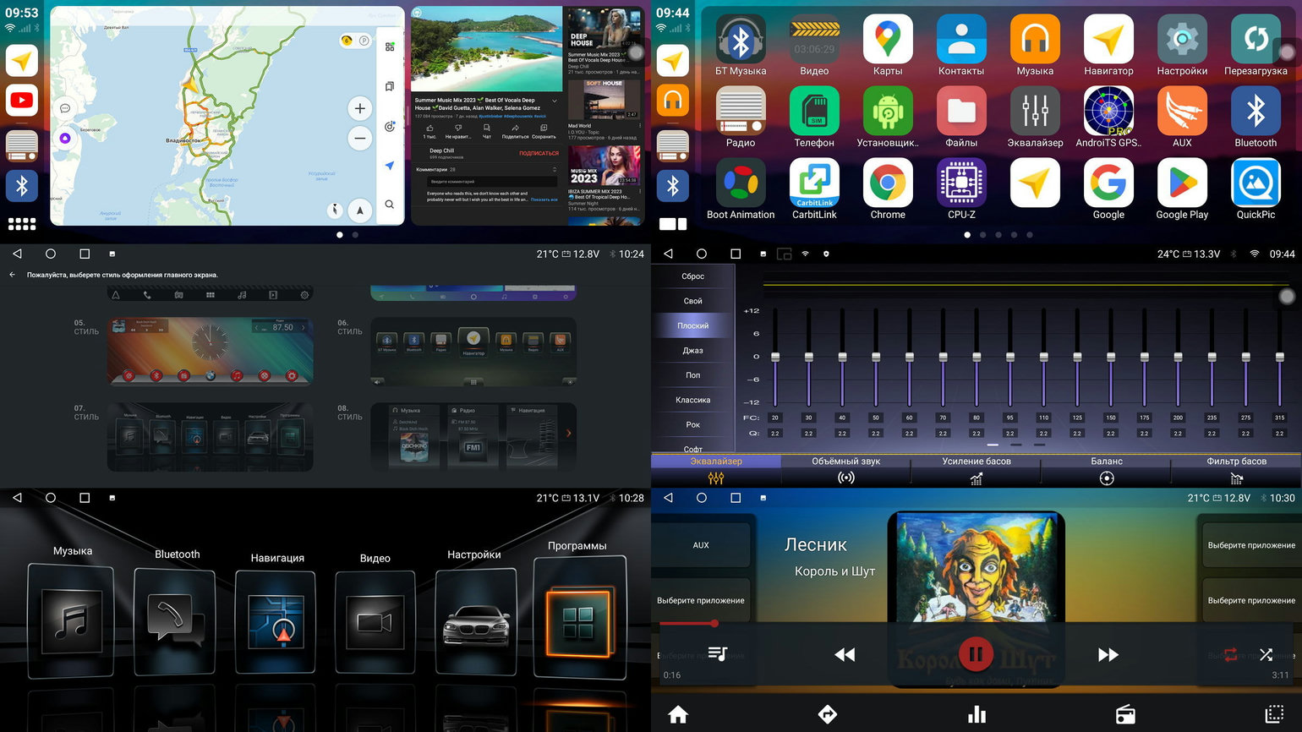Screen dimensions: 1302x732
Task: Expand the YouTube video description chevron
Action: 555,101
